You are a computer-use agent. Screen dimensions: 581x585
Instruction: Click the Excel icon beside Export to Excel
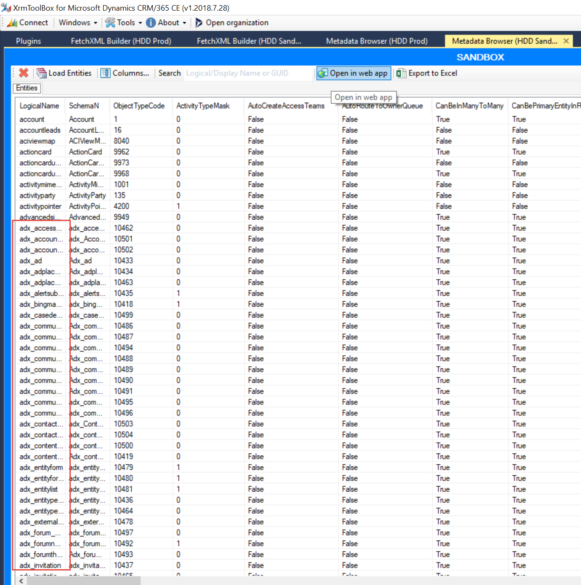[401, 73]
